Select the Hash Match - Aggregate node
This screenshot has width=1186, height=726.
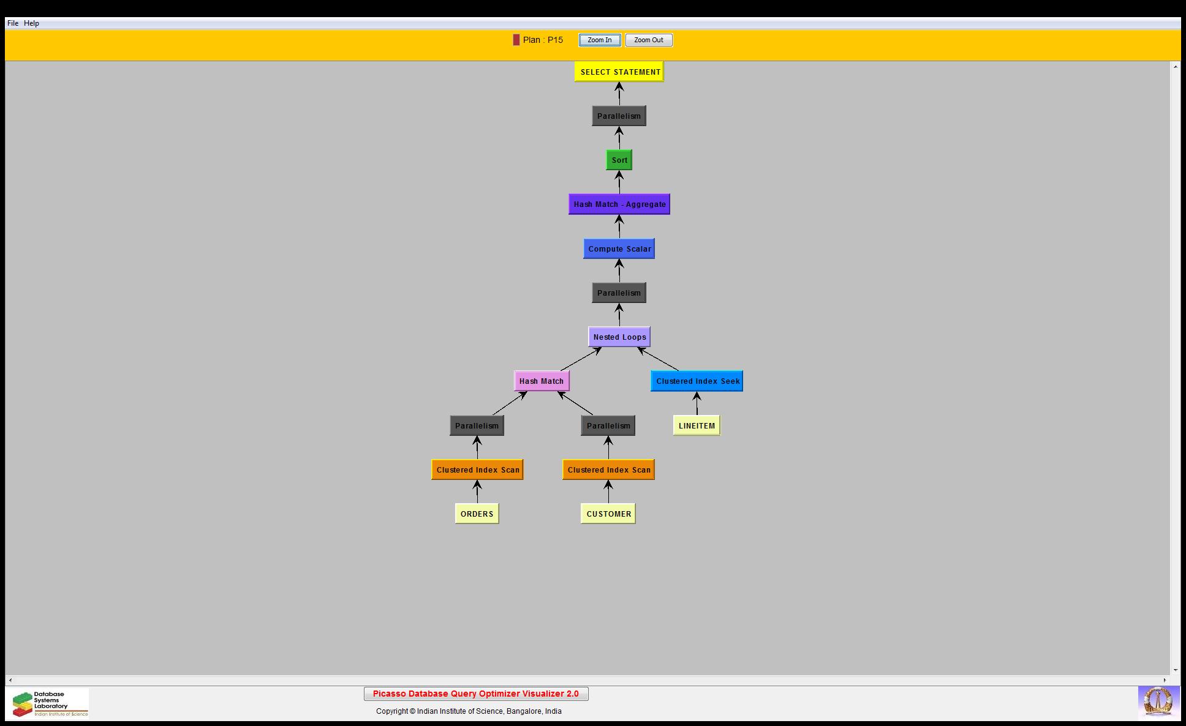[x=619, y=204]
